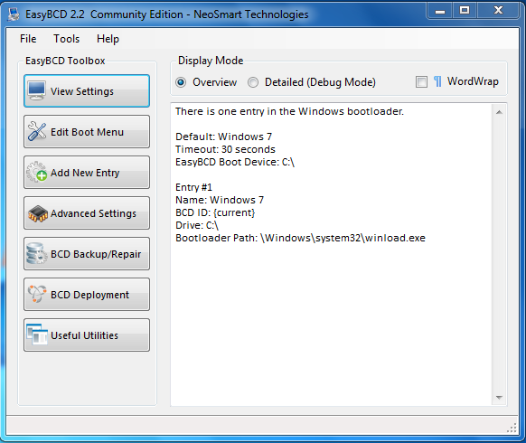
Task: Open the Help menu
Action: click(108, 39)
